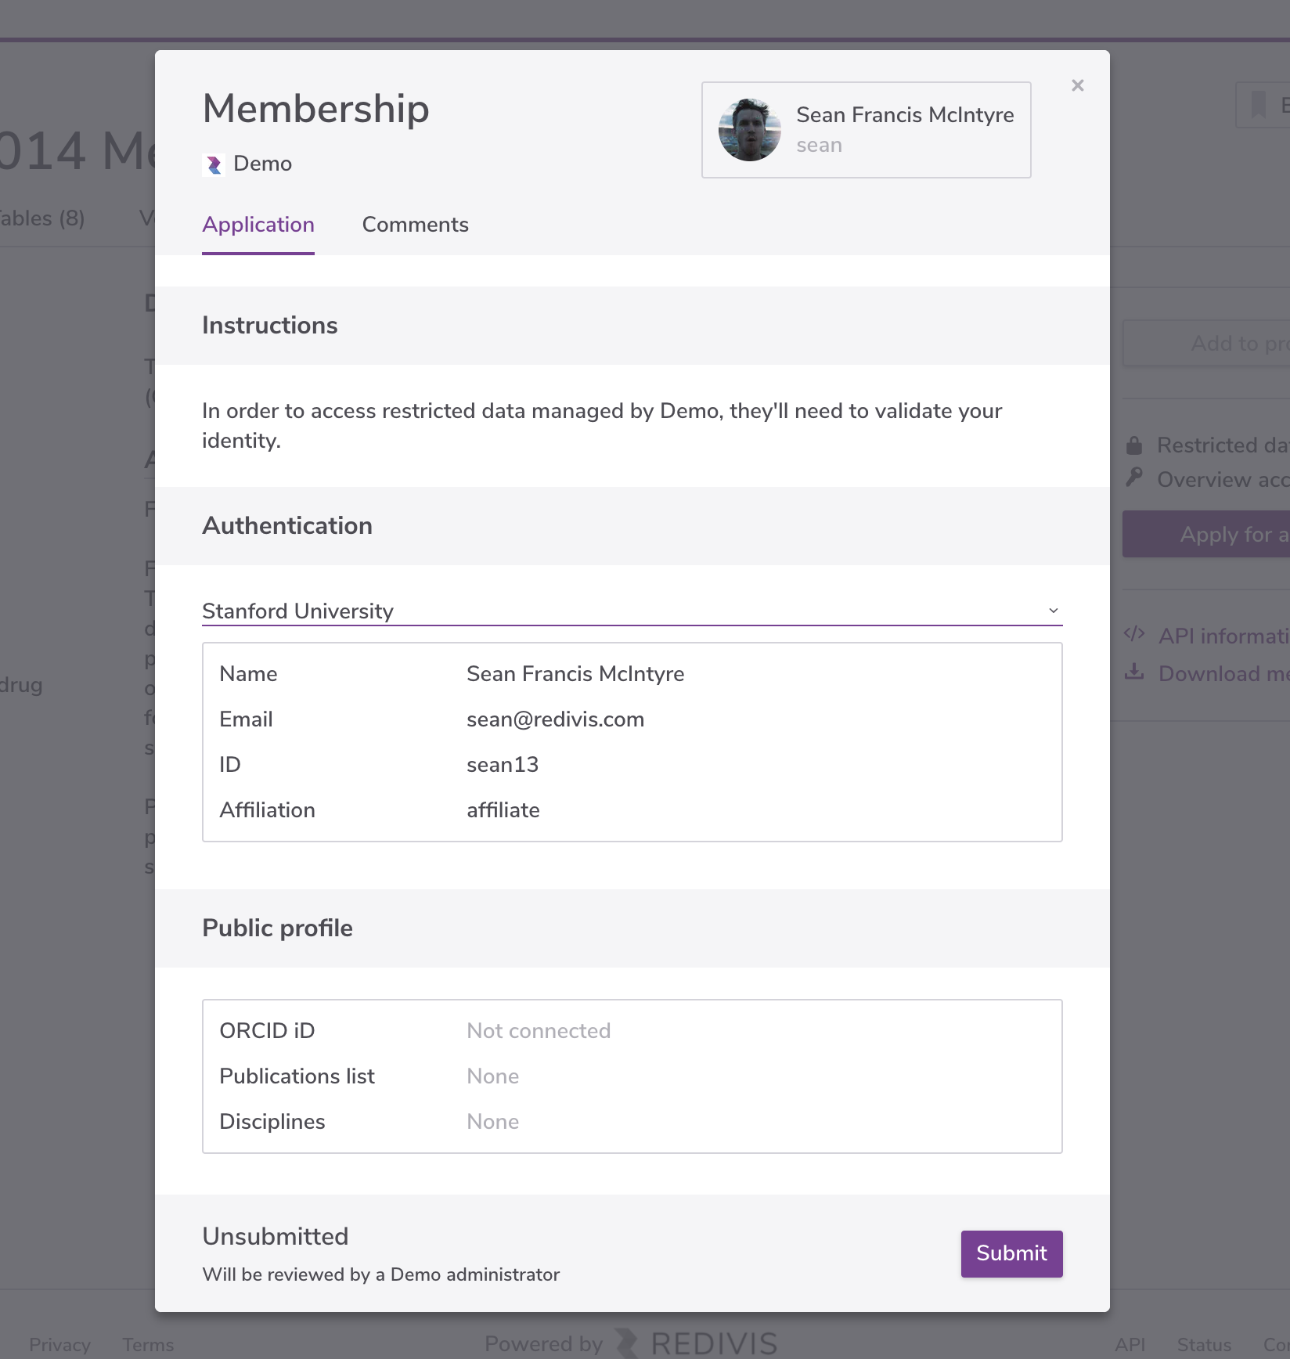Click the download icon beside Download metadata
Image resolution: width=1290 pixels, height=1359 pixels.
point(1134,672)
